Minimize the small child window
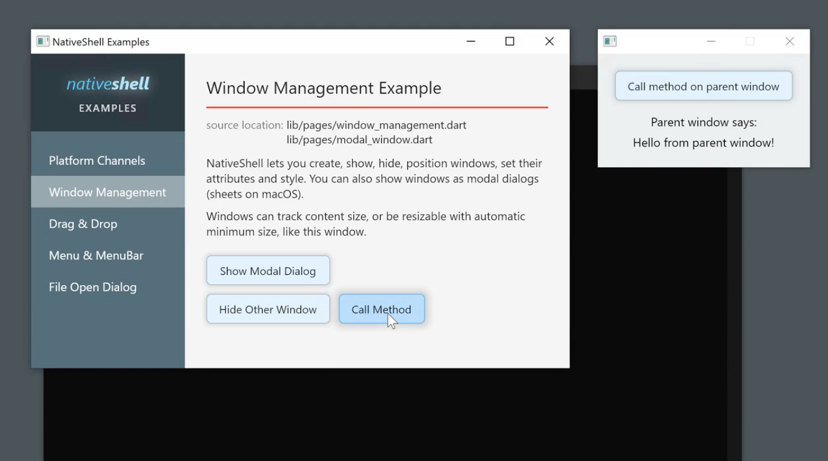Screen dimensions: 828x461 coord(711,41)
